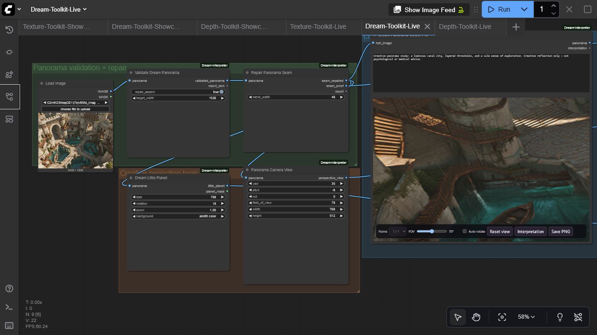Screen dimensions: 597x335
Task: Click the interpretation text box in viewer
Action: tap(481, 73)
